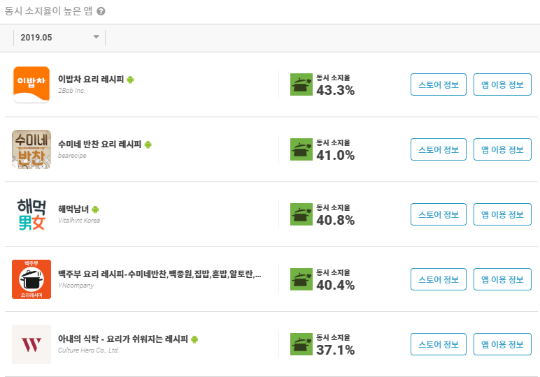Click the 수미네 반찬 요리 레시피 title
Viewport: 540px width, 377px height.
(100, 145)
